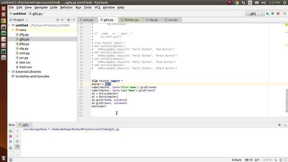The height and width of the screenshot is (162, 288).
Task: Open the Navigate menu
Action: pyautogui.click(x=41, y=8)
